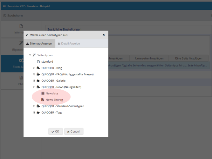Click the Seitentypen wand icon

(34, 55)
